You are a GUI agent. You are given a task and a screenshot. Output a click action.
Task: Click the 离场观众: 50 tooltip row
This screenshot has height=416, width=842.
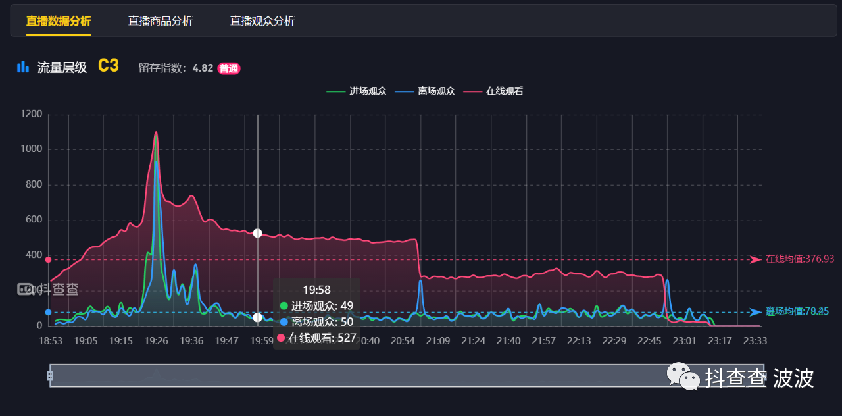pyautogui.click(x=317, y=322)
